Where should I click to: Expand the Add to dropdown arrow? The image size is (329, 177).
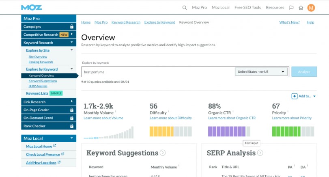314,96
